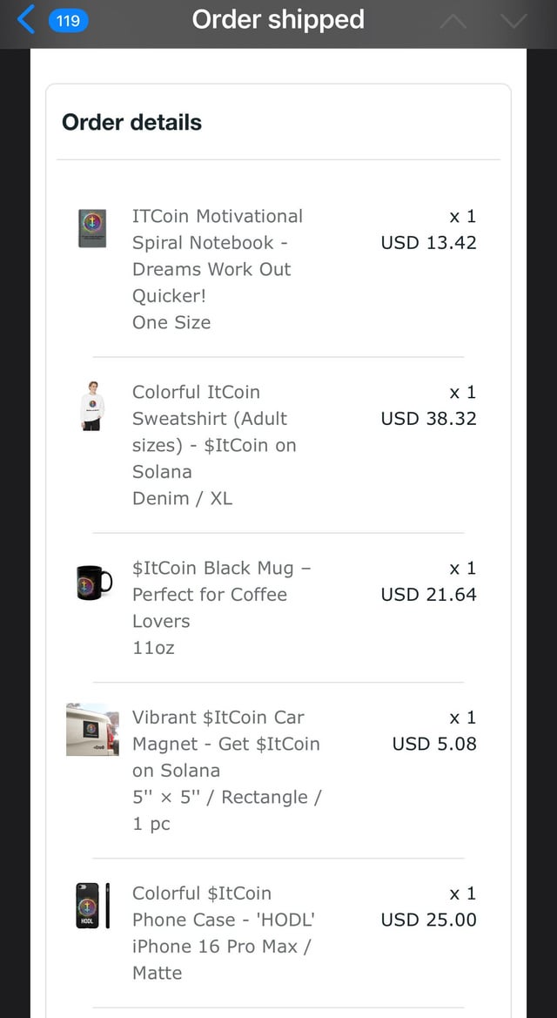Tap the HODL Phone Case thumbnail
The height and width of the screenshot is (1018, 557).
(92, 906)
